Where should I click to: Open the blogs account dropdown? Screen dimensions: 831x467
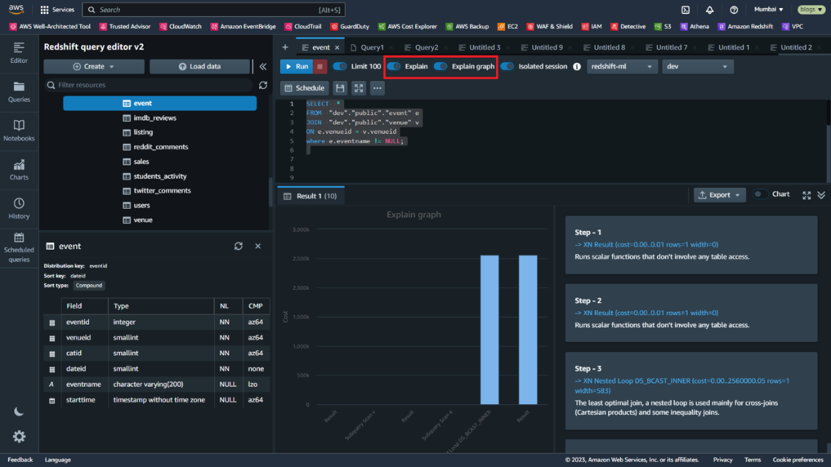point(811,9)
